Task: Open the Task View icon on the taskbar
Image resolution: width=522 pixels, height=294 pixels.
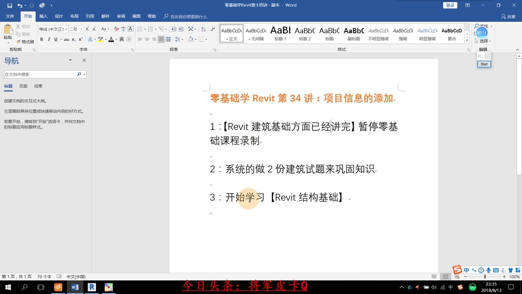Action: (41, 287)
